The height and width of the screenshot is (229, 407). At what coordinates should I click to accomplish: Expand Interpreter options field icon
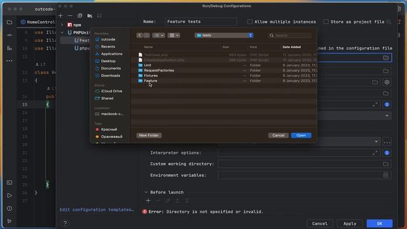375,153
